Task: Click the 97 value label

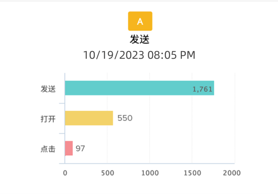Action: tap(80, 149)
